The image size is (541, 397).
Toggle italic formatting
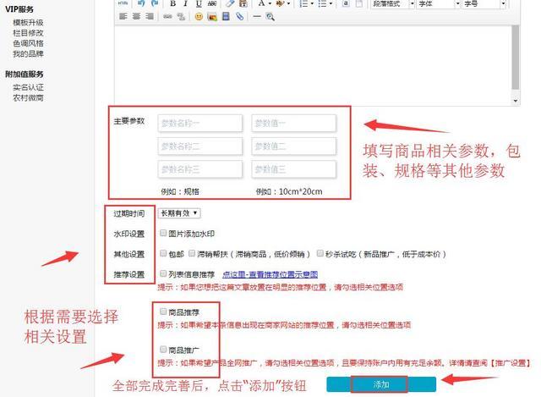click(x=186, y=3)
